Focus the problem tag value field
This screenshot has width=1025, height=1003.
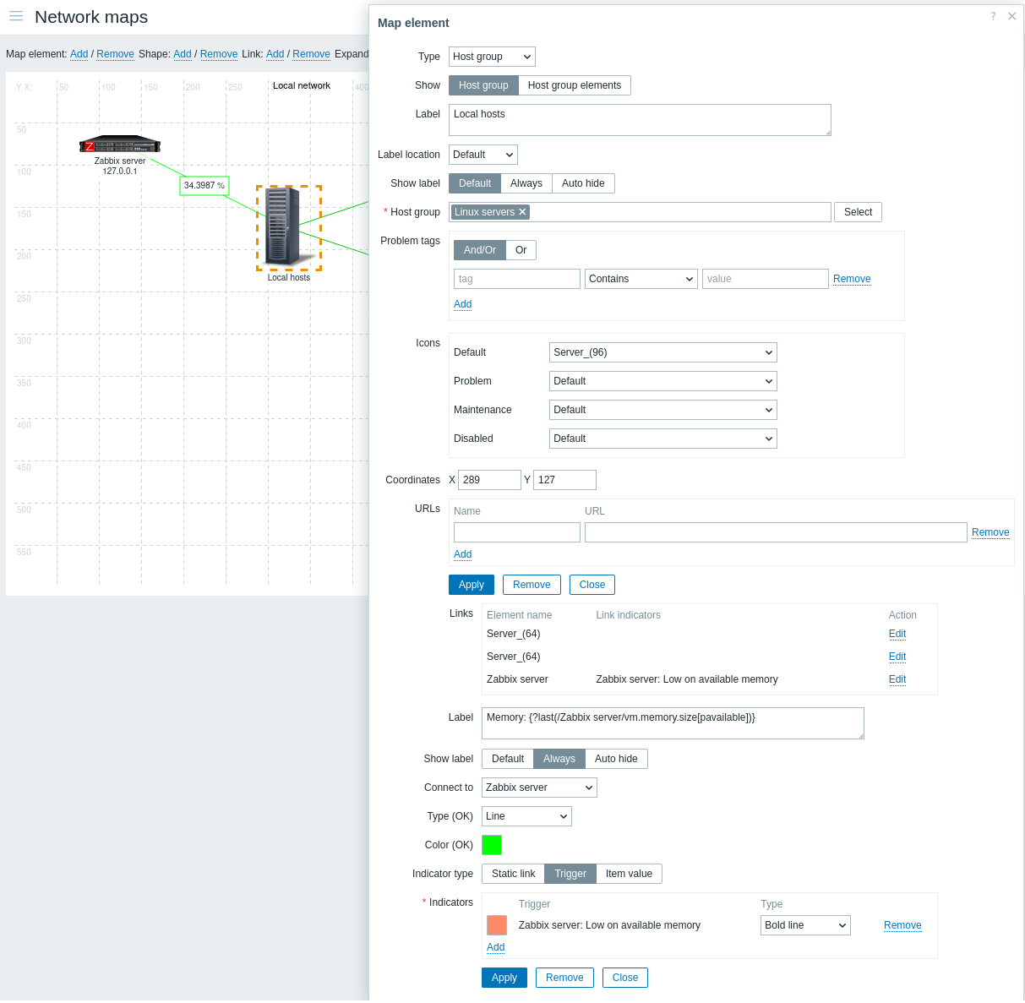pyautogui.click(x=766, y=279)
